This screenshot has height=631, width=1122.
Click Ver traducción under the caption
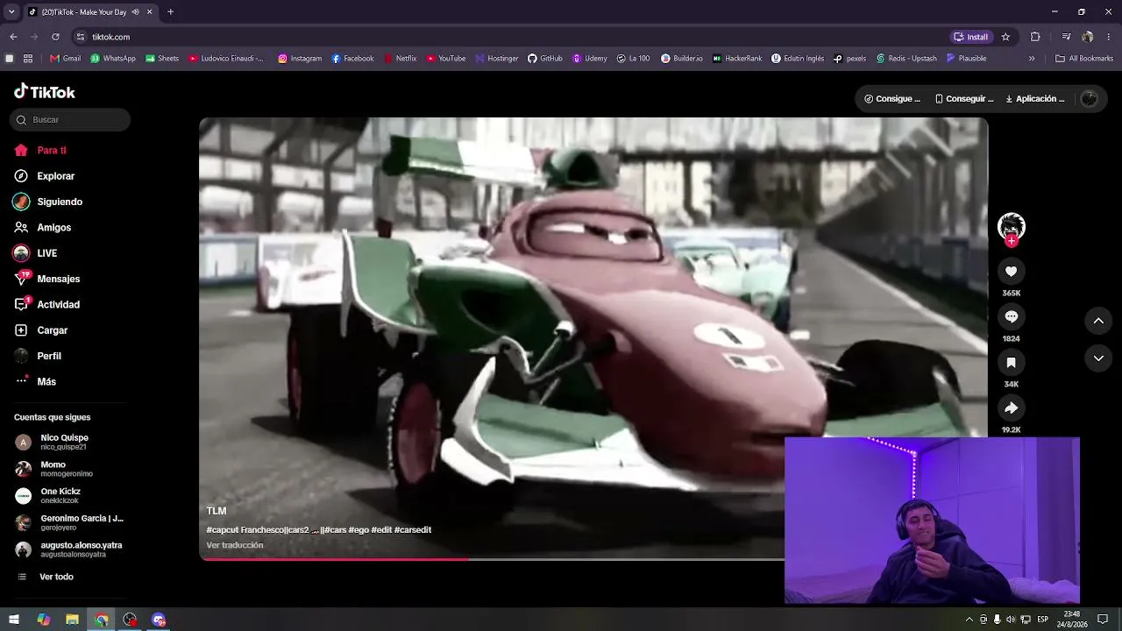[x=235, y=545]
